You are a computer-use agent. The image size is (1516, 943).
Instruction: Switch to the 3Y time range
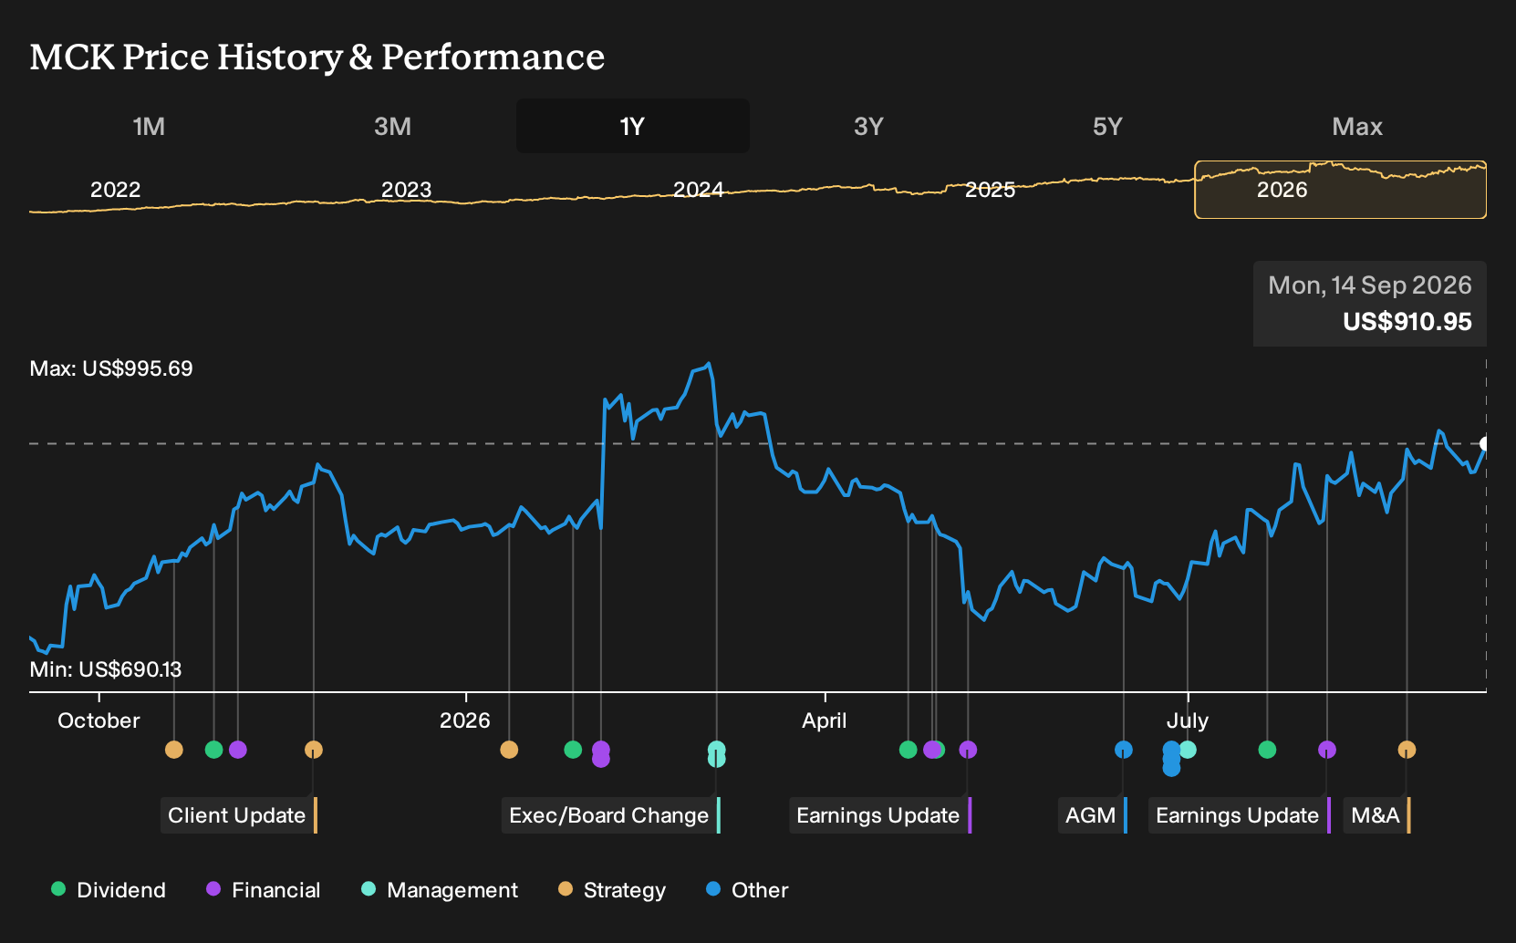tap(868, 126)
